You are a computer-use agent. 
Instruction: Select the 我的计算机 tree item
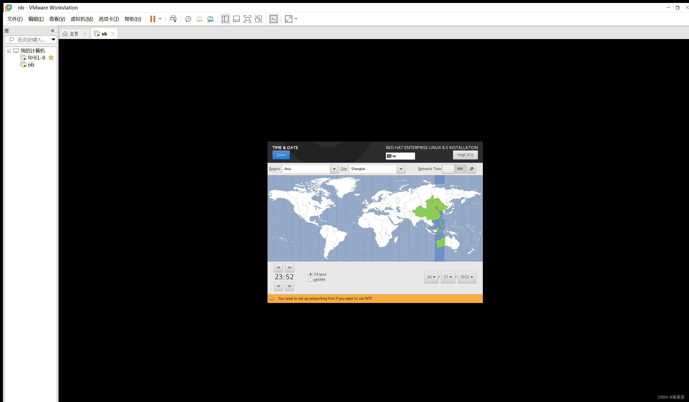(33, 51)
